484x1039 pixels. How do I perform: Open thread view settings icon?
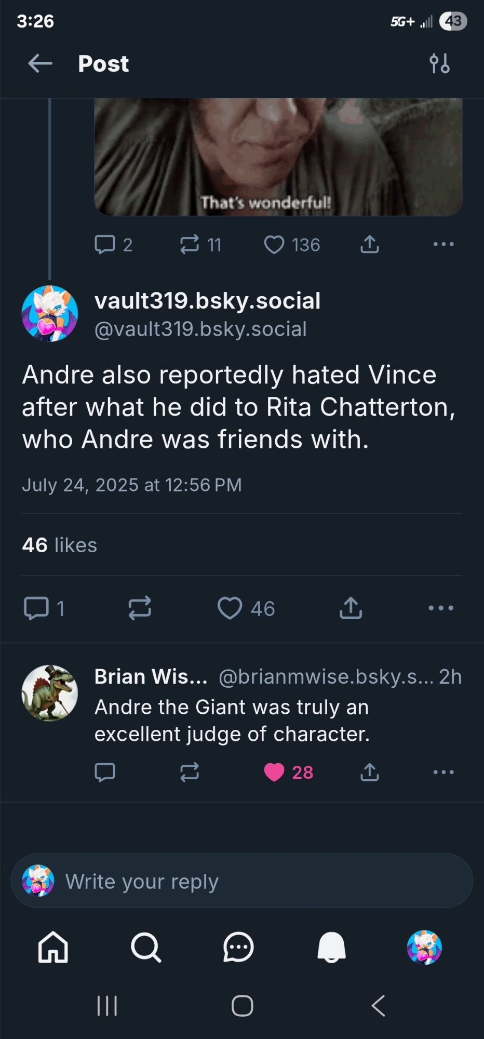point(439,64)
